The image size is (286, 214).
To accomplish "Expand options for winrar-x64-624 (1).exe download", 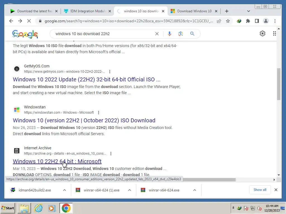I will click(x=130, y=190).
